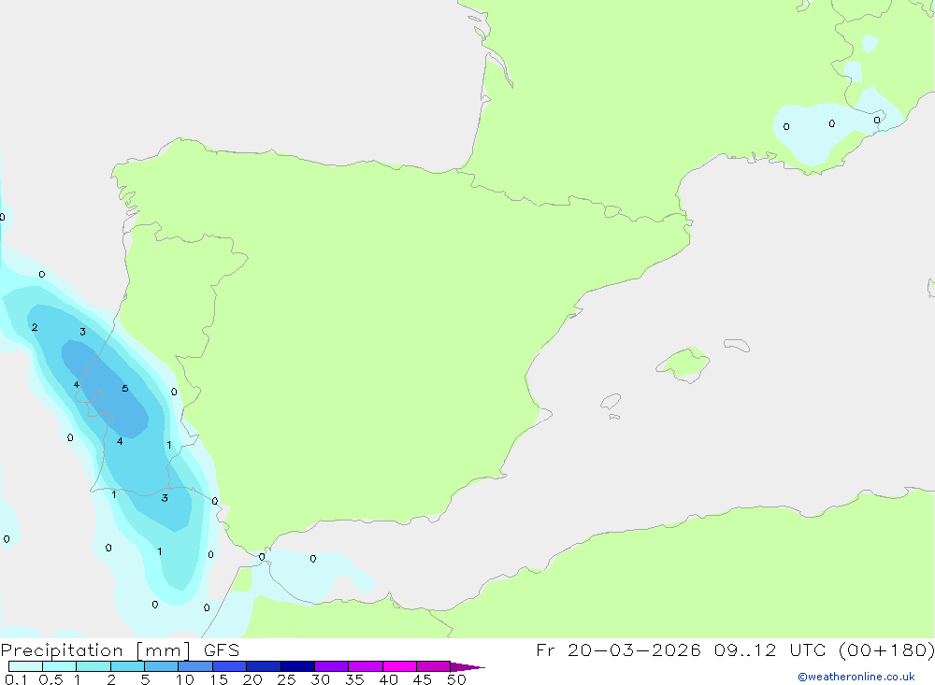Click the above-50 mm arrow tip of legend
The image size is (935, 685).
[x=467, y=666]
